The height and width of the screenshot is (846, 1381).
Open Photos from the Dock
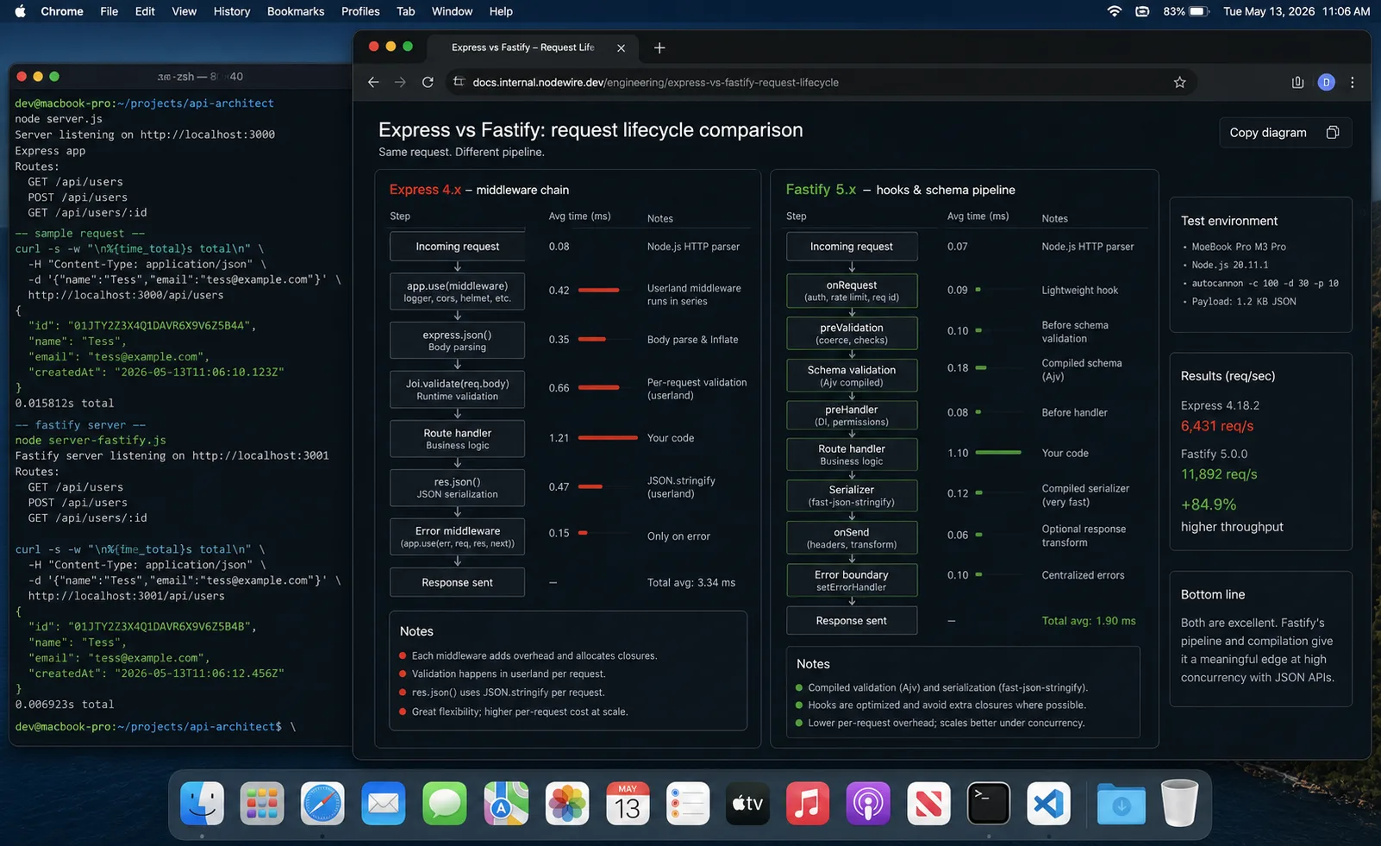(567, 804)
